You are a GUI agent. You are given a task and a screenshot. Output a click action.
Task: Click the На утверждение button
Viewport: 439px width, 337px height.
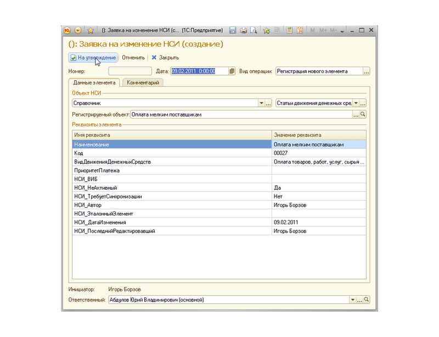click(x=93, y=57)
